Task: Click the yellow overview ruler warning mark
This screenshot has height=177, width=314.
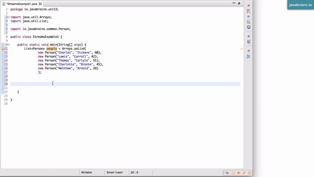Action: pyautogui.click(x=241, y=49)
